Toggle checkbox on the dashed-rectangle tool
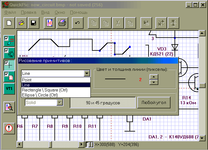208x150 pixels. point(6,74)
